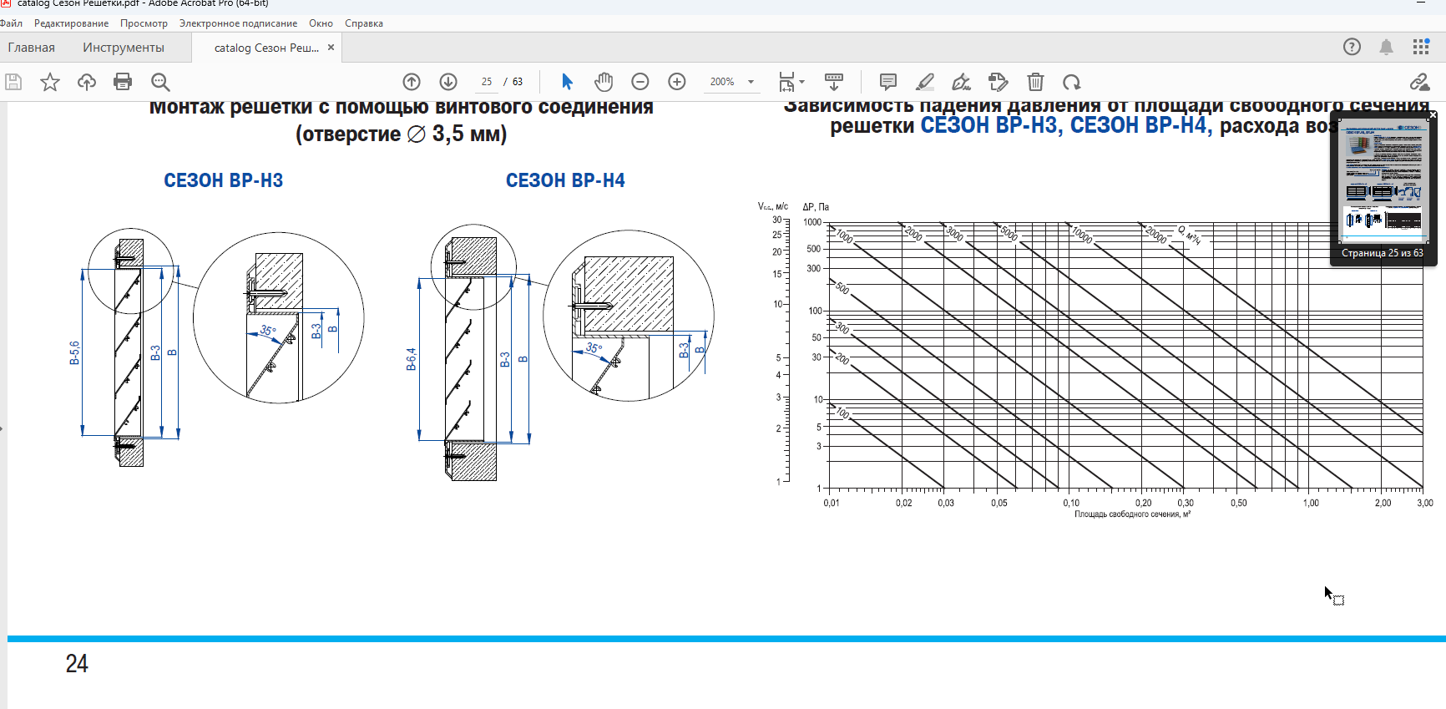Add the file to favorites with the star icon

[x=50, y=82]
